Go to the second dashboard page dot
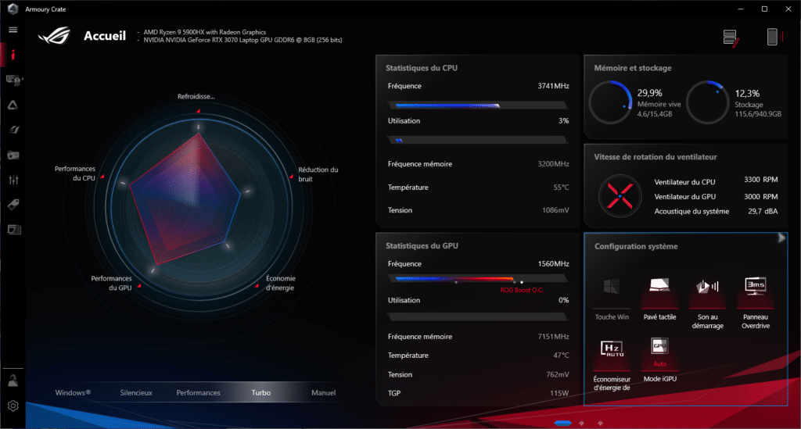 coord(581,423)
